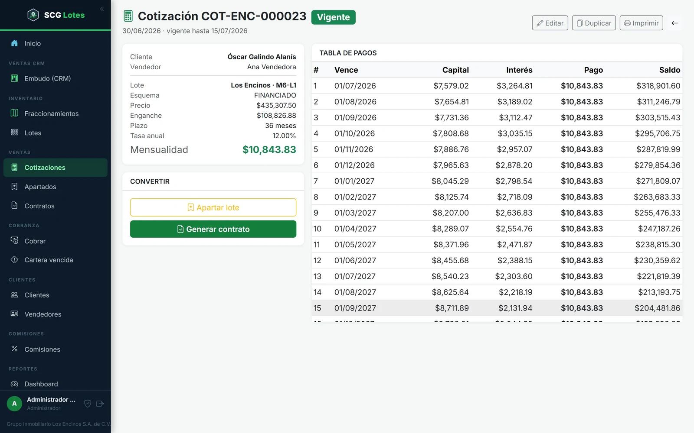
Task: Click the shield security icon near Administrador
Action: (88, 404)
